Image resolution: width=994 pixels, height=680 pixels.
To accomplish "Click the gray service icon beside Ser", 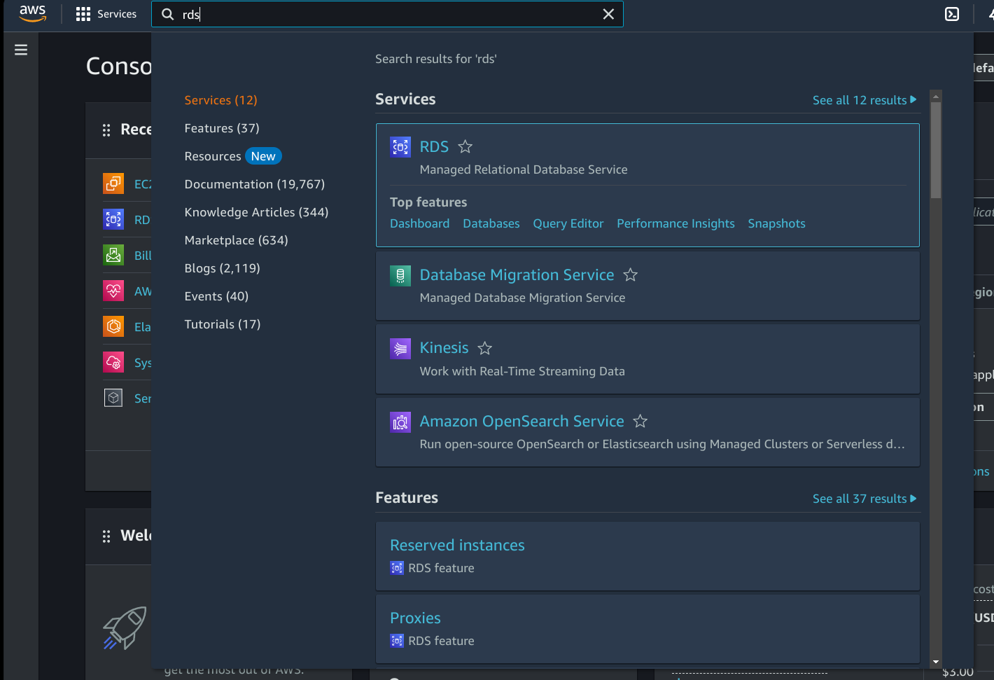I will [113, 398].
